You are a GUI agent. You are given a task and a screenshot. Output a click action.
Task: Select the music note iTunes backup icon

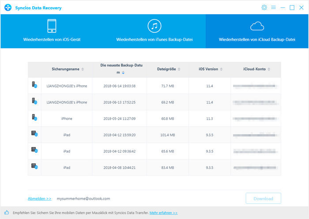pos(154,26)
